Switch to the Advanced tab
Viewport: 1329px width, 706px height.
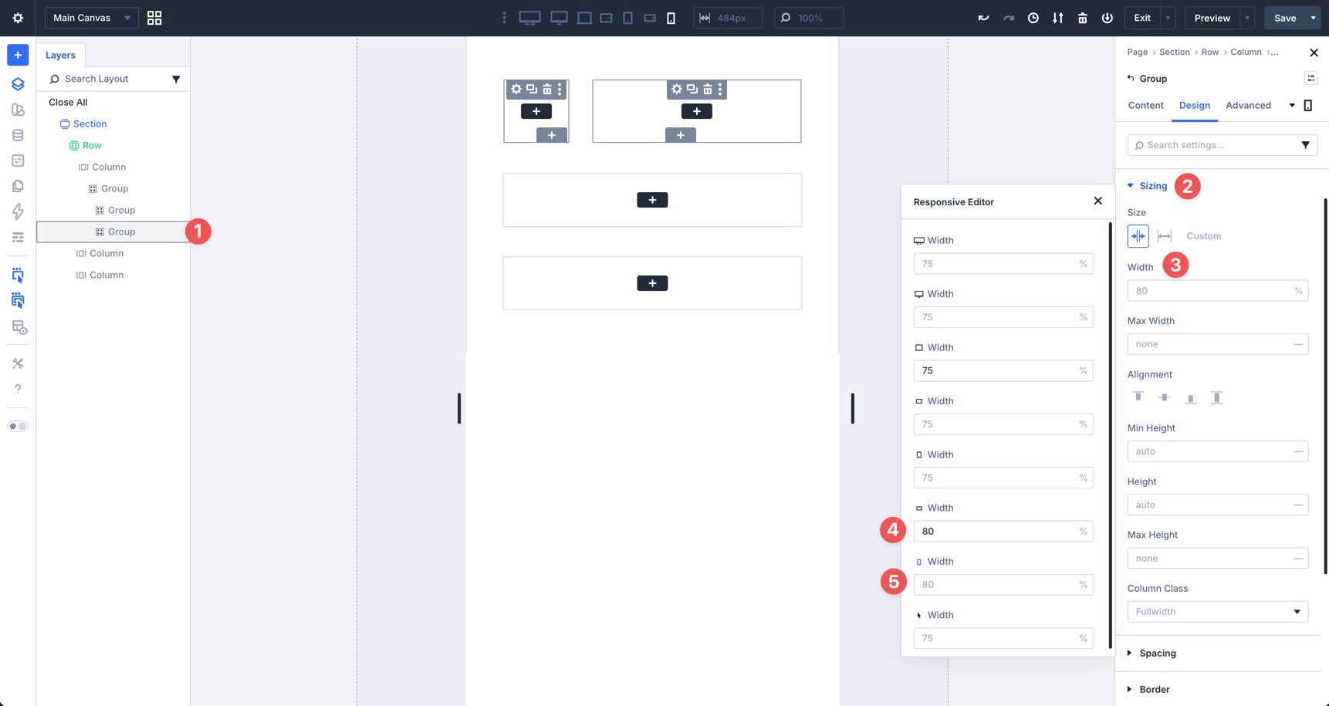(1248, 105)
